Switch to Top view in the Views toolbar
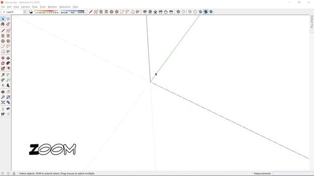The image size is (314, 176). pyautogui.click(x=150, y=12)
